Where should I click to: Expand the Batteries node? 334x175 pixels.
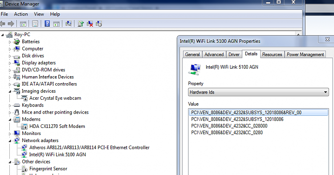tap(10, 42)
